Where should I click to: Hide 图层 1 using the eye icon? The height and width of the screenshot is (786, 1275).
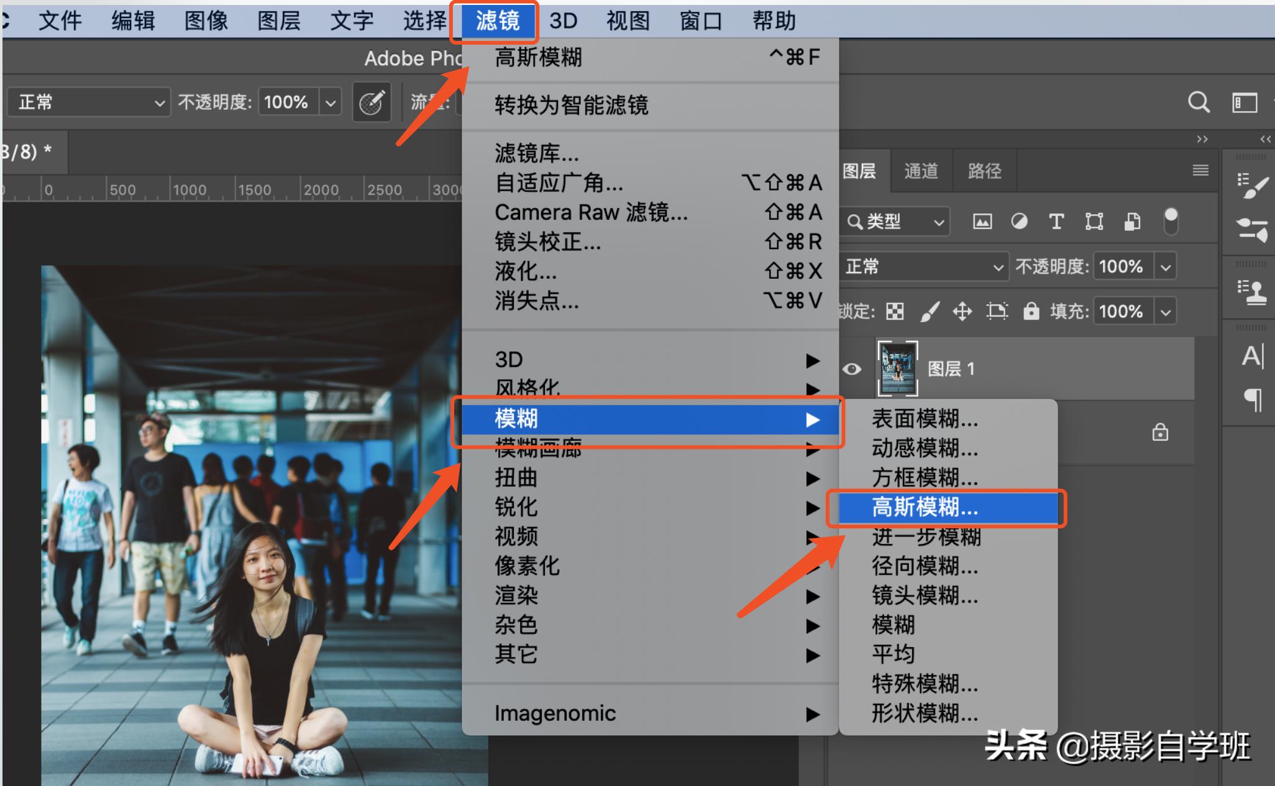851,368
